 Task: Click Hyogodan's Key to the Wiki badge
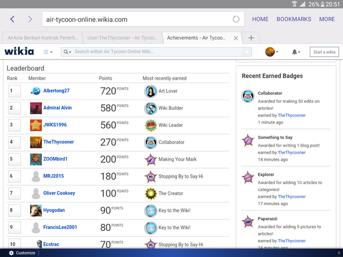(x=151, y=210)
